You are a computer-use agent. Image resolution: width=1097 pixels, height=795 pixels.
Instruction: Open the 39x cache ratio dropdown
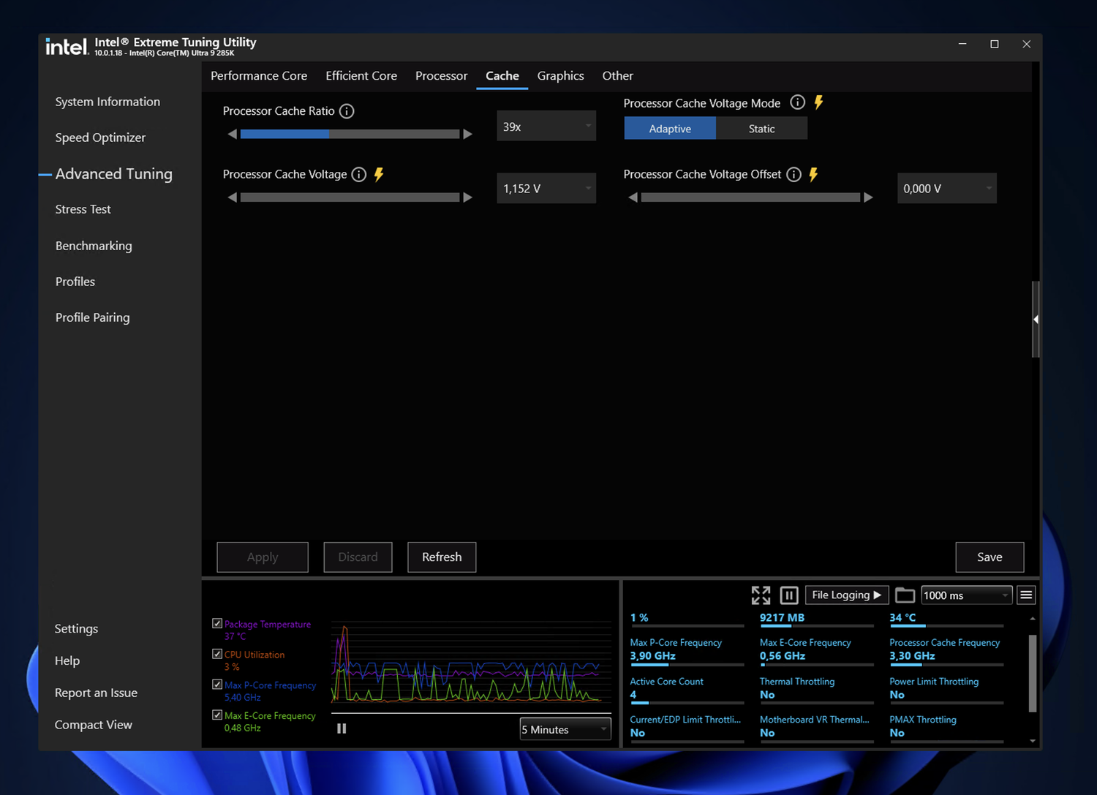coord(546,127)
